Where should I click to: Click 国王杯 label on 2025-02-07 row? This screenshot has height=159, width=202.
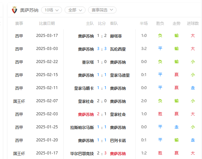point(19,101)
